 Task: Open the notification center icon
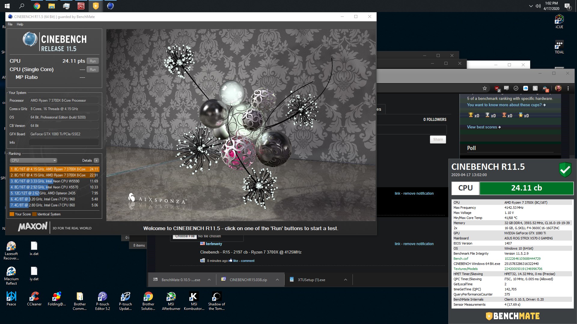click(567, 6)
